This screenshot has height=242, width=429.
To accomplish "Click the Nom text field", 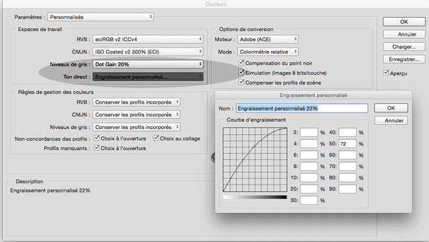I will click(302, 108).
